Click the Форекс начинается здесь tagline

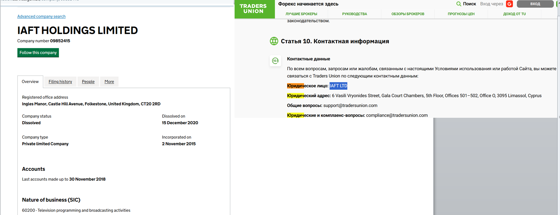pyautogui.click(x=308, y=4)
